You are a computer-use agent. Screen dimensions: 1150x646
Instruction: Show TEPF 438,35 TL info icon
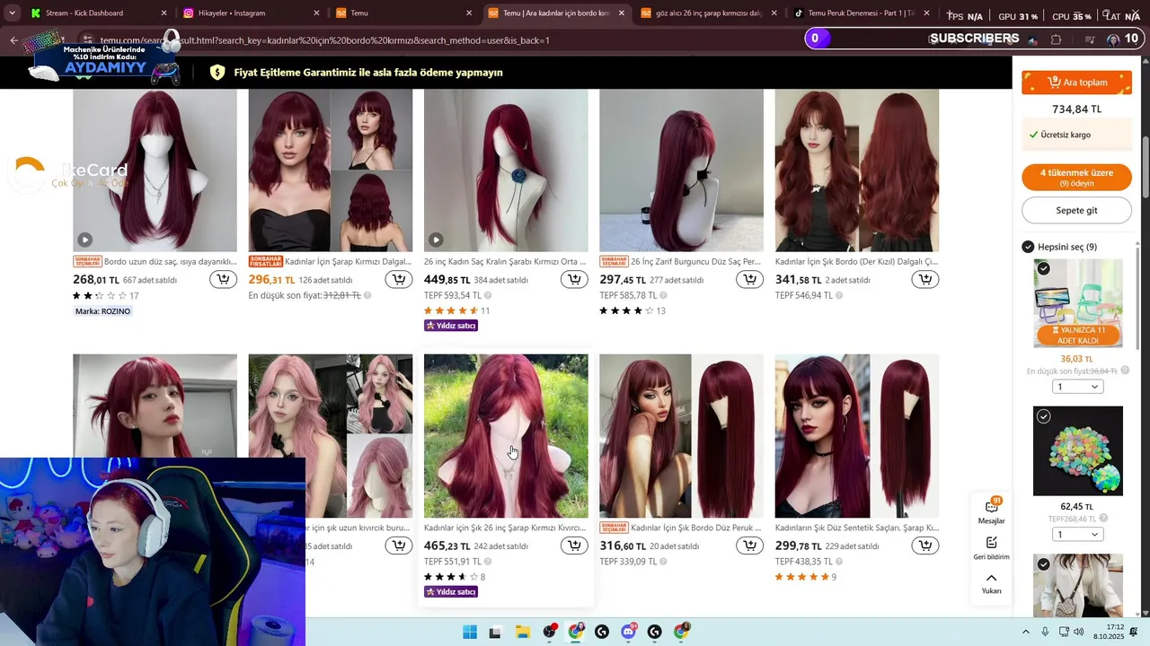coord(839,562)
